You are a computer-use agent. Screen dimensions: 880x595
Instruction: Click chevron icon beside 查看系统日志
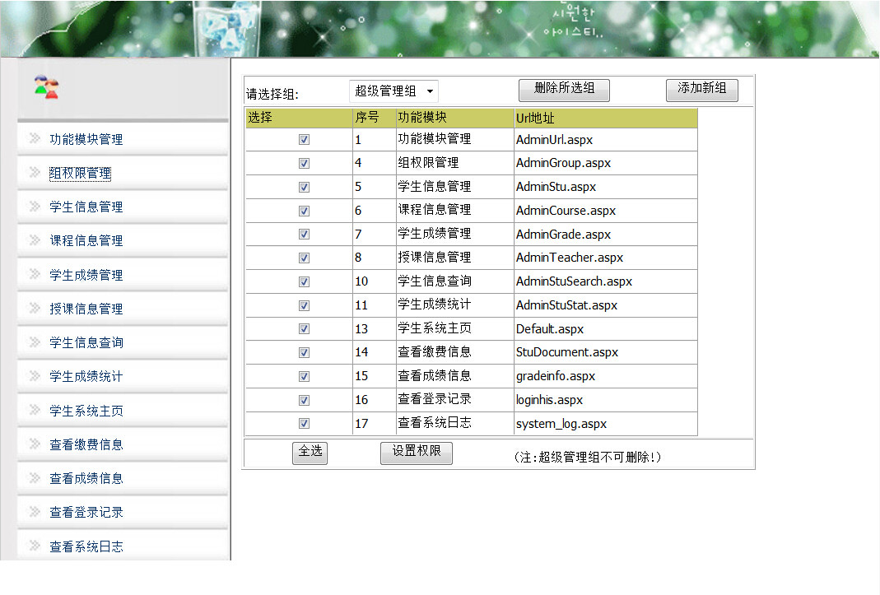click(x=35, y=546)
